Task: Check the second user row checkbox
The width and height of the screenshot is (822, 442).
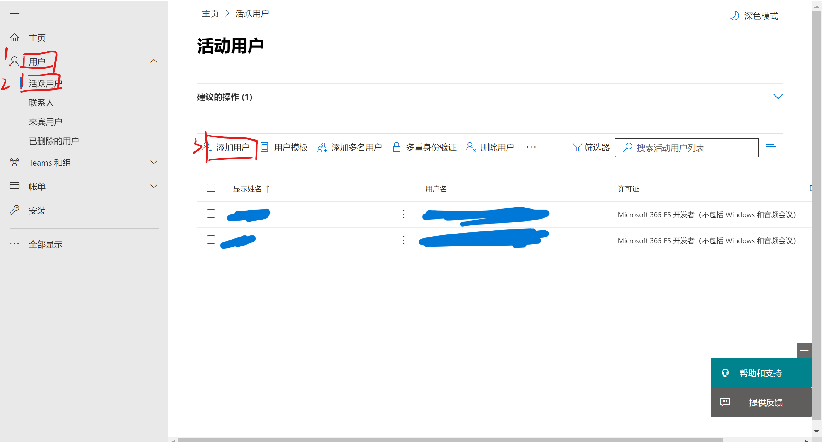Action: tap(211, 240)
